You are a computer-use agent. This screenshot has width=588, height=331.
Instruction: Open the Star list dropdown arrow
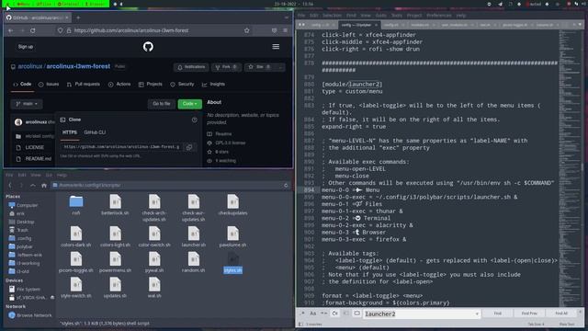tap(280, 67)
